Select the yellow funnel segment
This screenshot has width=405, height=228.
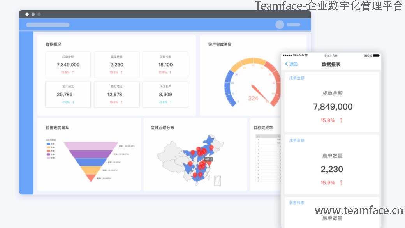click(91, 170)
